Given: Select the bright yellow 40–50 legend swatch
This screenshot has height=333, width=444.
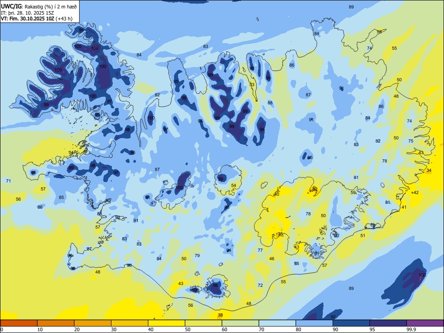Looking at the screenshot, I should click(166, 323).
